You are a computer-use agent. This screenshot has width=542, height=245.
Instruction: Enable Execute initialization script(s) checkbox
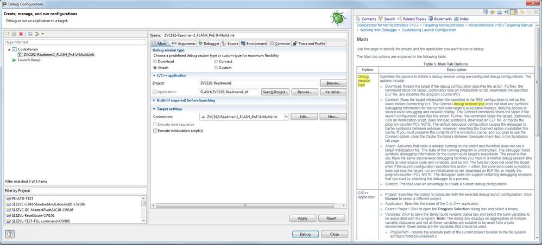click(x=155, y=131)
